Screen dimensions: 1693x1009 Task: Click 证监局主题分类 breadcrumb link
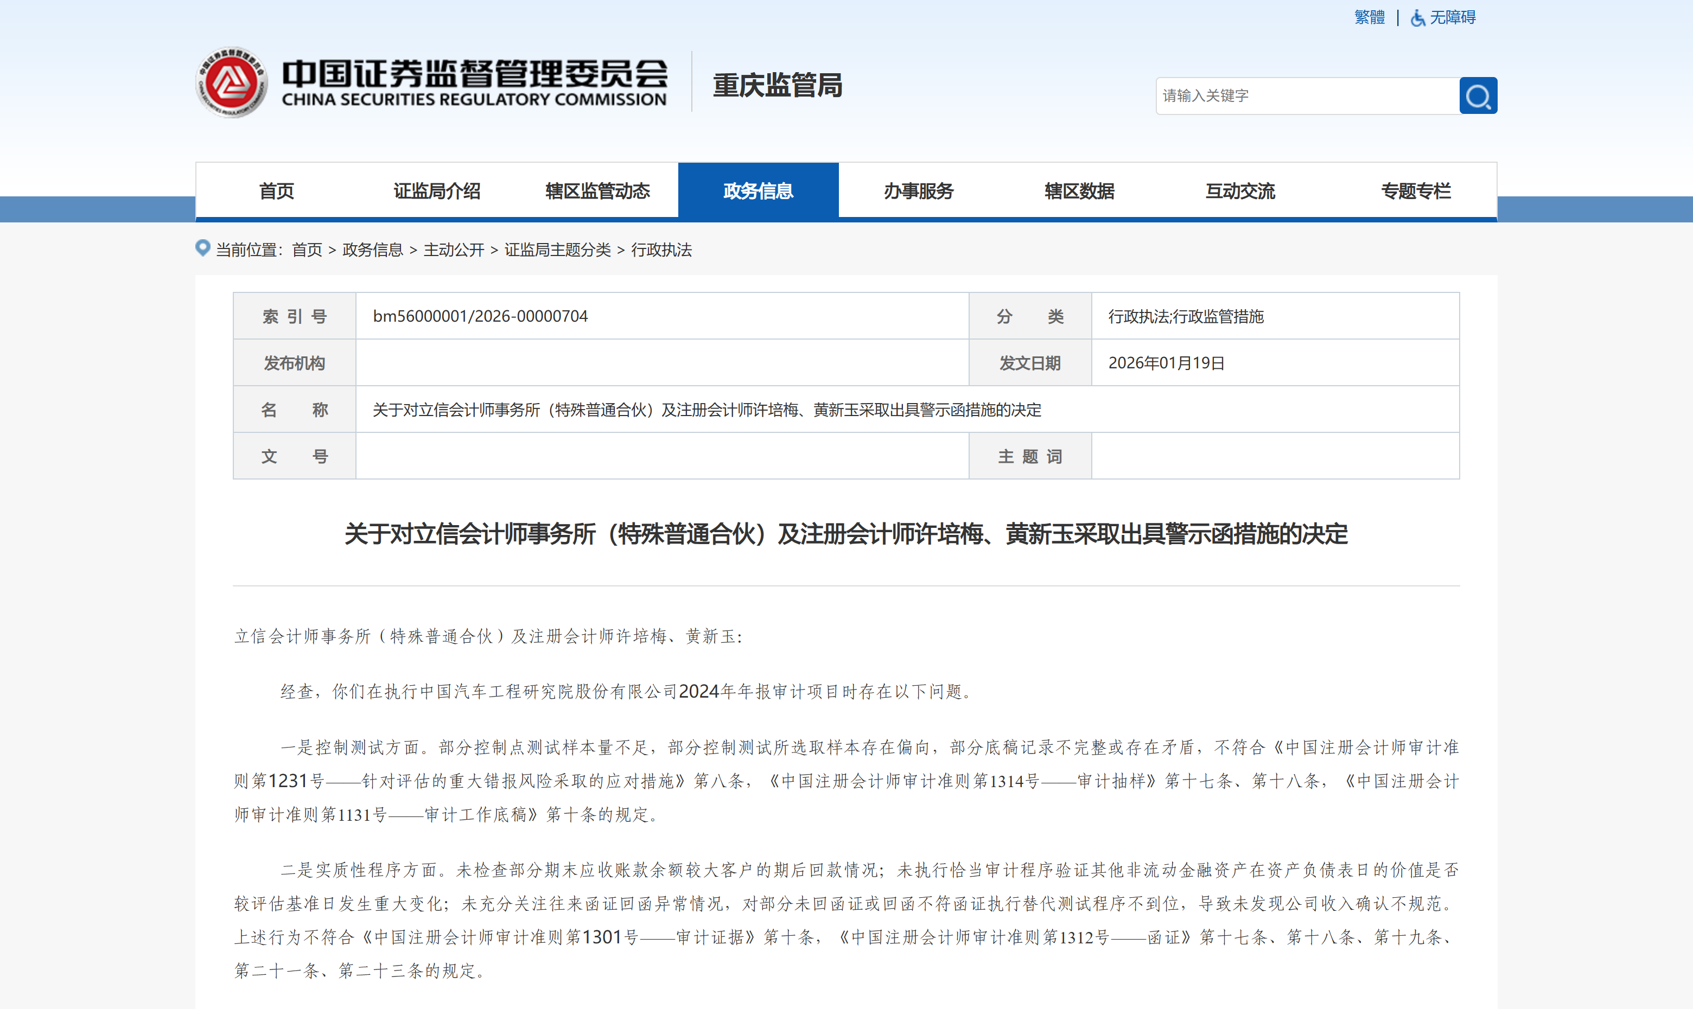tap(557, 250)
